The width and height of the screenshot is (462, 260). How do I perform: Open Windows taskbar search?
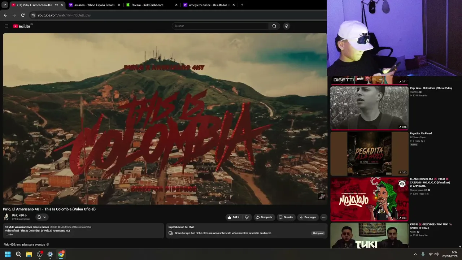pos(18,254)
